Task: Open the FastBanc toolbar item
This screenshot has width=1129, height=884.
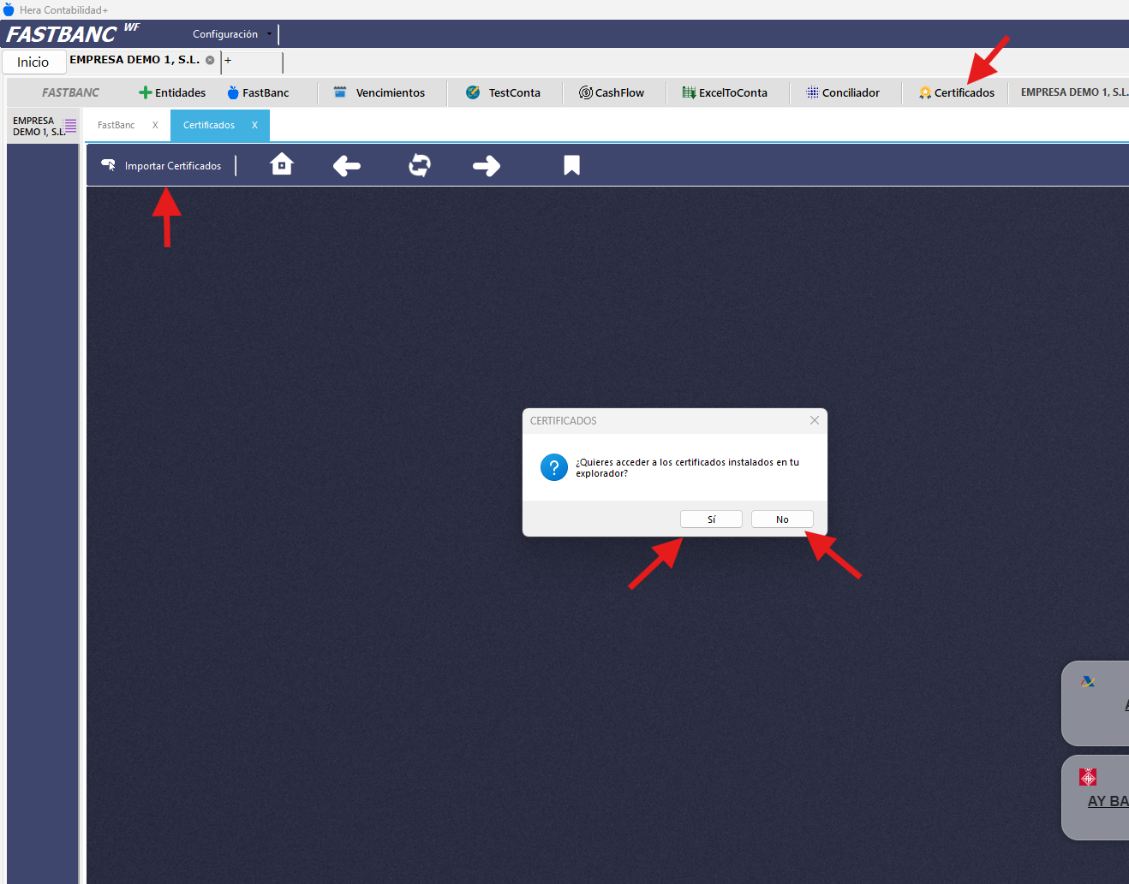Action: [x=258, y=92]
